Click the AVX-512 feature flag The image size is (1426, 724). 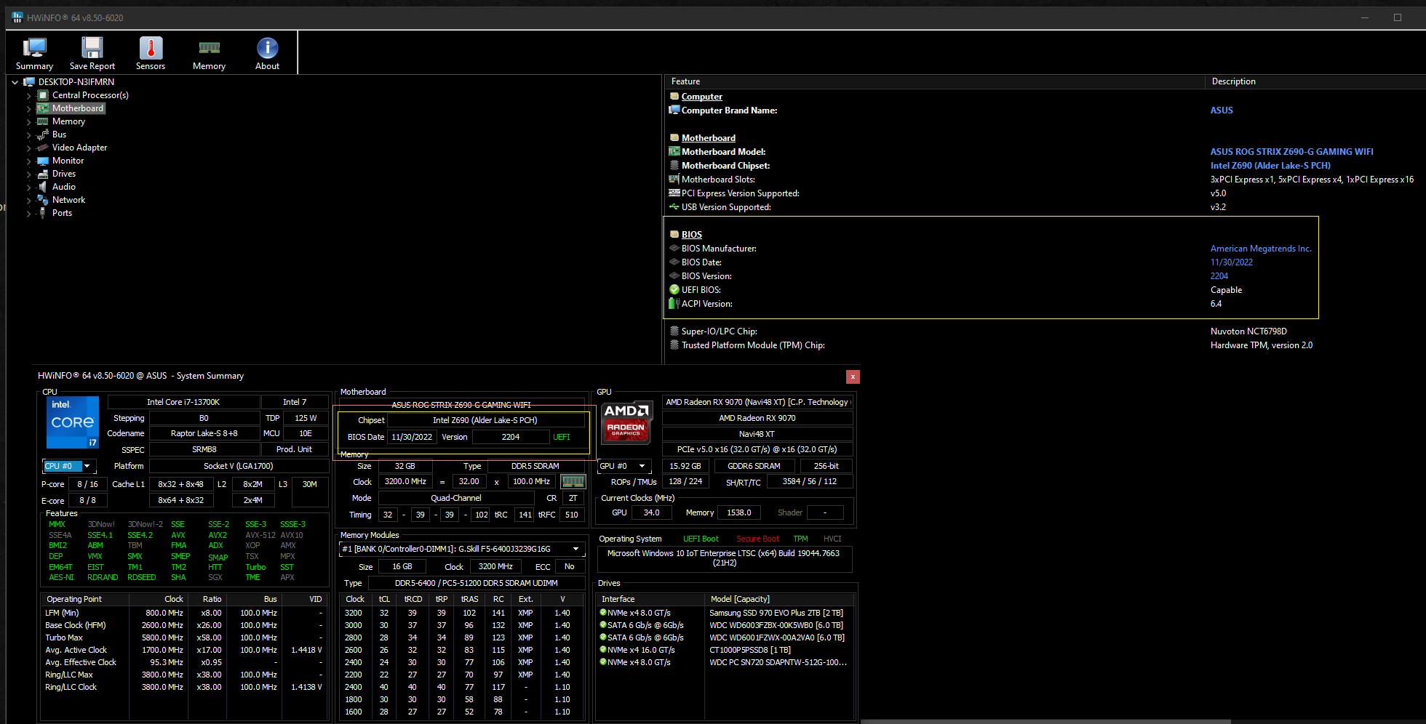point(260,535)
